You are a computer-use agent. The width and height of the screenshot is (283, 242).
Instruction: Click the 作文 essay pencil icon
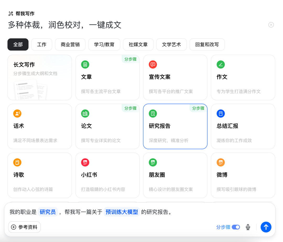(x=220, y=64)
